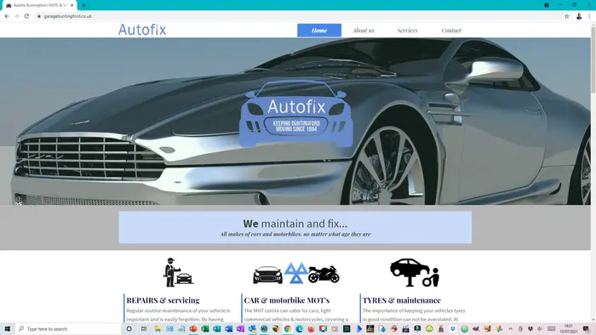
Task: Open the taskbar clock and date
Action: 568,329
